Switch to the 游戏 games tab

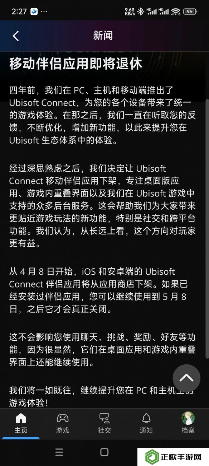coord(63,424)
